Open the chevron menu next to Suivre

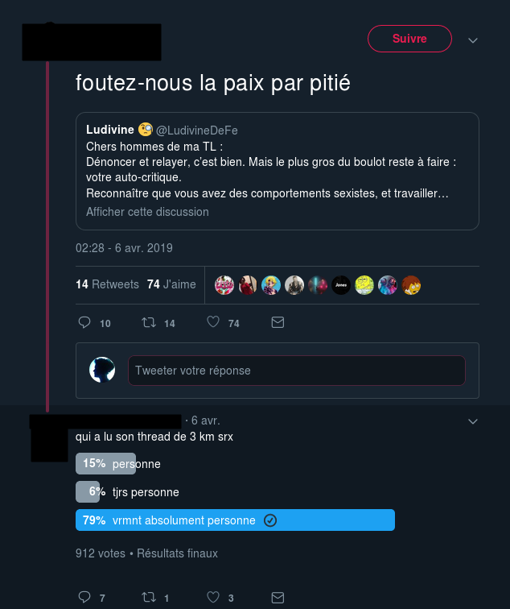[x=472, y=40]
